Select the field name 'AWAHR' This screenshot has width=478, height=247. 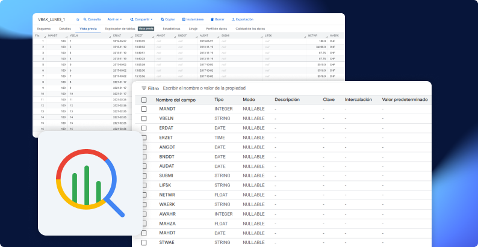click(167, 214)
